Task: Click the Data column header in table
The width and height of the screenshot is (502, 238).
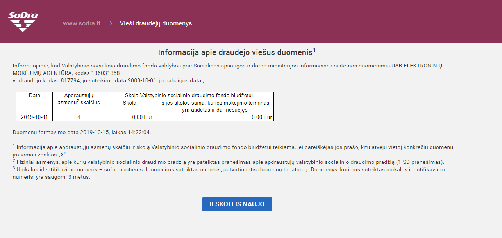Action: pyautogui.click(x=34, y=96)
